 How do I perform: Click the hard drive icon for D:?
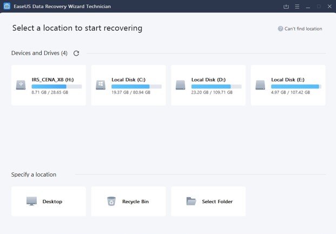click(180, 85)
